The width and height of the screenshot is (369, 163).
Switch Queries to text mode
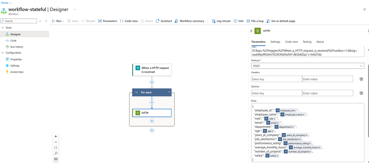pos(361,93)
